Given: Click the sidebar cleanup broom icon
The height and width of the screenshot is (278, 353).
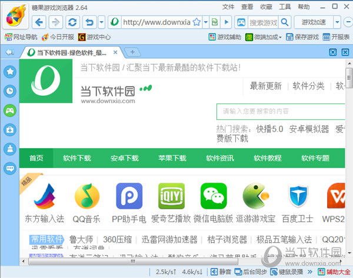Looking at the screenshot, I should 10,149.
